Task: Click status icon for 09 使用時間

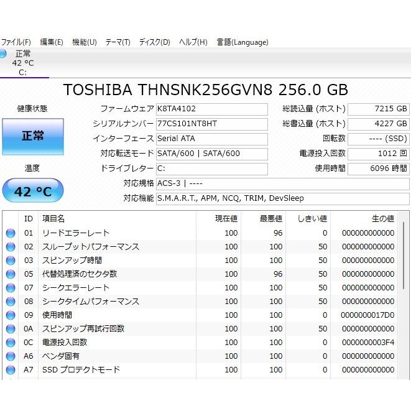Action: point(11,315)
